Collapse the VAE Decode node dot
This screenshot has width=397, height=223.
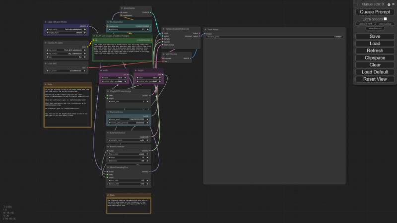pyautogui.click(x=164, y=54)
